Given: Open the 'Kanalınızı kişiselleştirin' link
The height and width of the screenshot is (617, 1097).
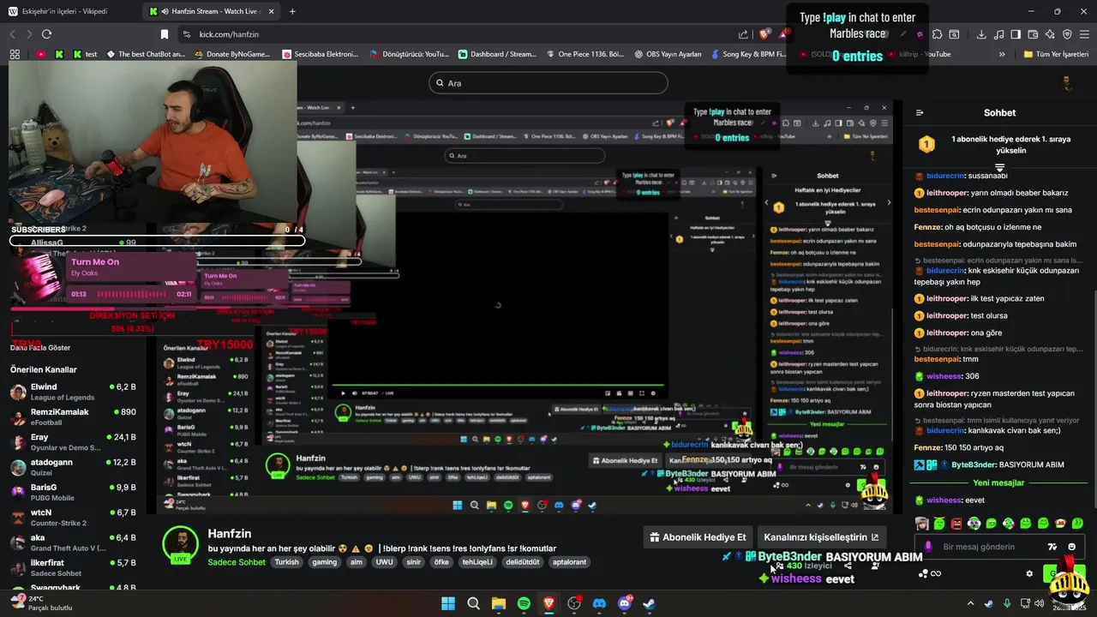Looking at the screenshot, I should (x=821, y=537).
